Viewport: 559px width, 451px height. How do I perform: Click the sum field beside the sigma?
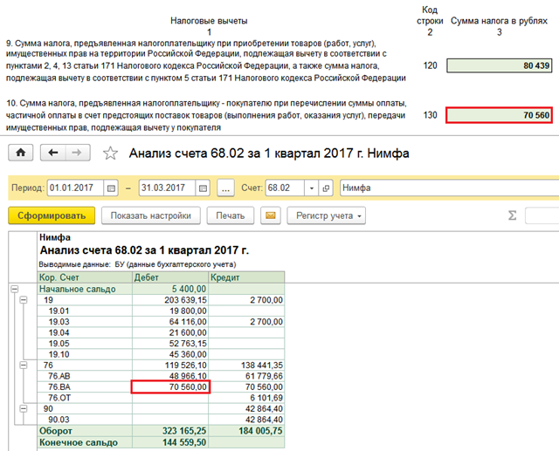(x=542, y=215)
